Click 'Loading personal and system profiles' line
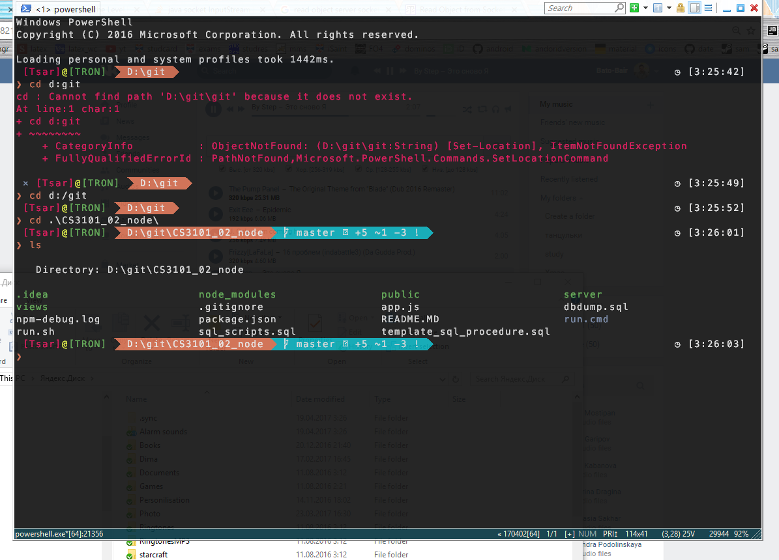This screenshot has width=779, height=560. [x=175, y=59]
